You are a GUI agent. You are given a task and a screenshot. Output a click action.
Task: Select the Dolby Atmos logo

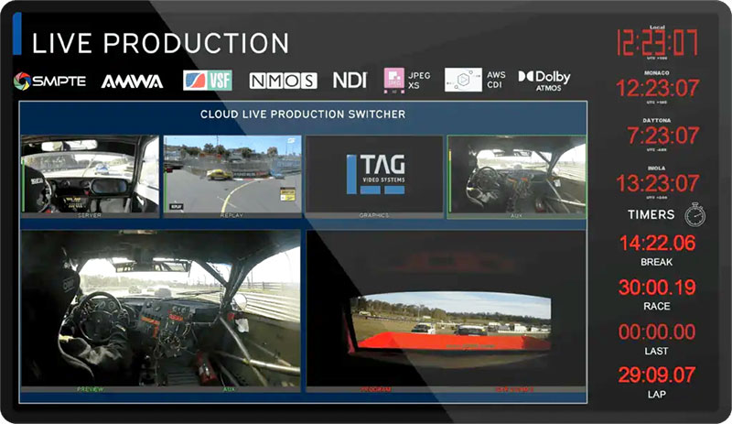(x=544, y=81)
